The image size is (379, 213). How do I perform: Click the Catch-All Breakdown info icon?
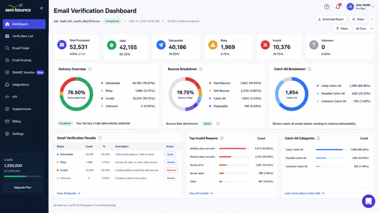[x=309, y=69]
